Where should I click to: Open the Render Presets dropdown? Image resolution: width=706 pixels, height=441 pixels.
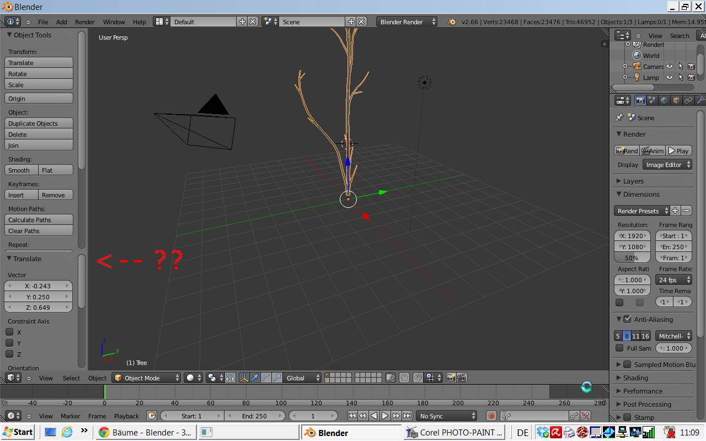(641, 211)
